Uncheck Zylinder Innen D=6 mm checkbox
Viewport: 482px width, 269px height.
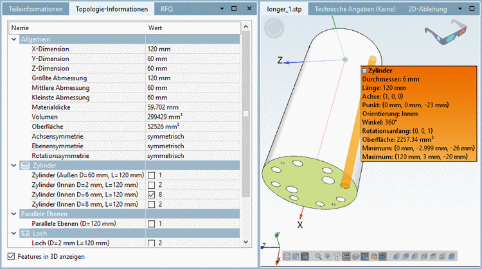tap(152, 195)
